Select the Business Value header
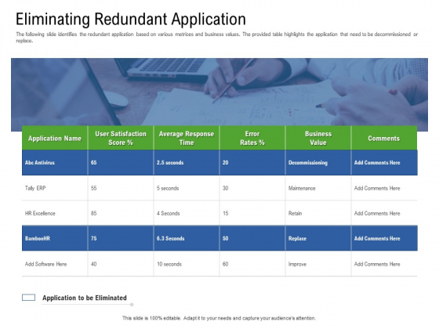Viewport: 439px width, 329px height. [318, 138]
